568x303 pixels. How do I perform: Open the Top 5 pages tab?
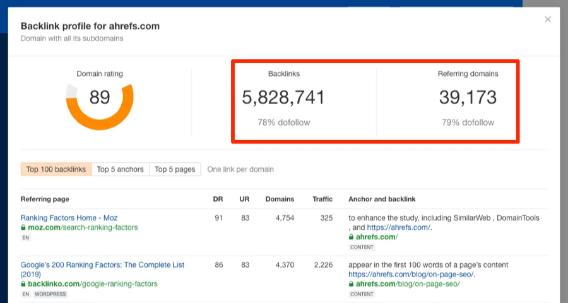tap(175, 169)
